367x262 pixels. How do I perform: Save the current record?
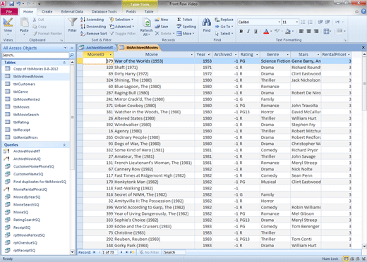pos(162,27)
